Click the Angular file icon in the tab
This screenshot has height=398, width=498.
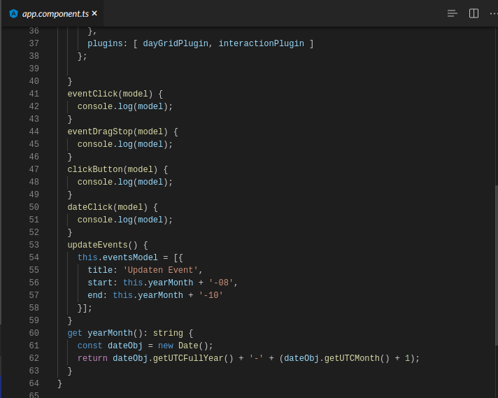13,13
